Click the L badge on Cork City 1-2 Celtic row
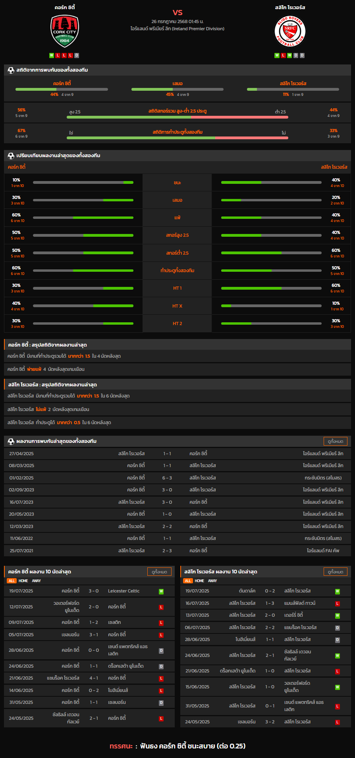The width and height of the screenshot is (355, 758). click(161, 623)
